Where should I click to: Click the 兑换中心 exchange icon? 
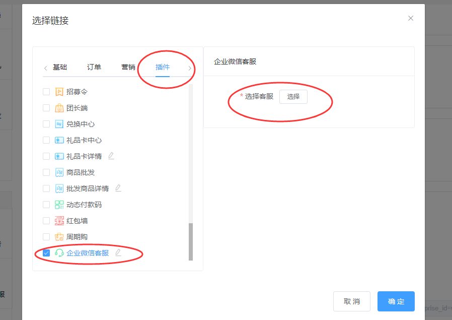(x=59, y=124)
